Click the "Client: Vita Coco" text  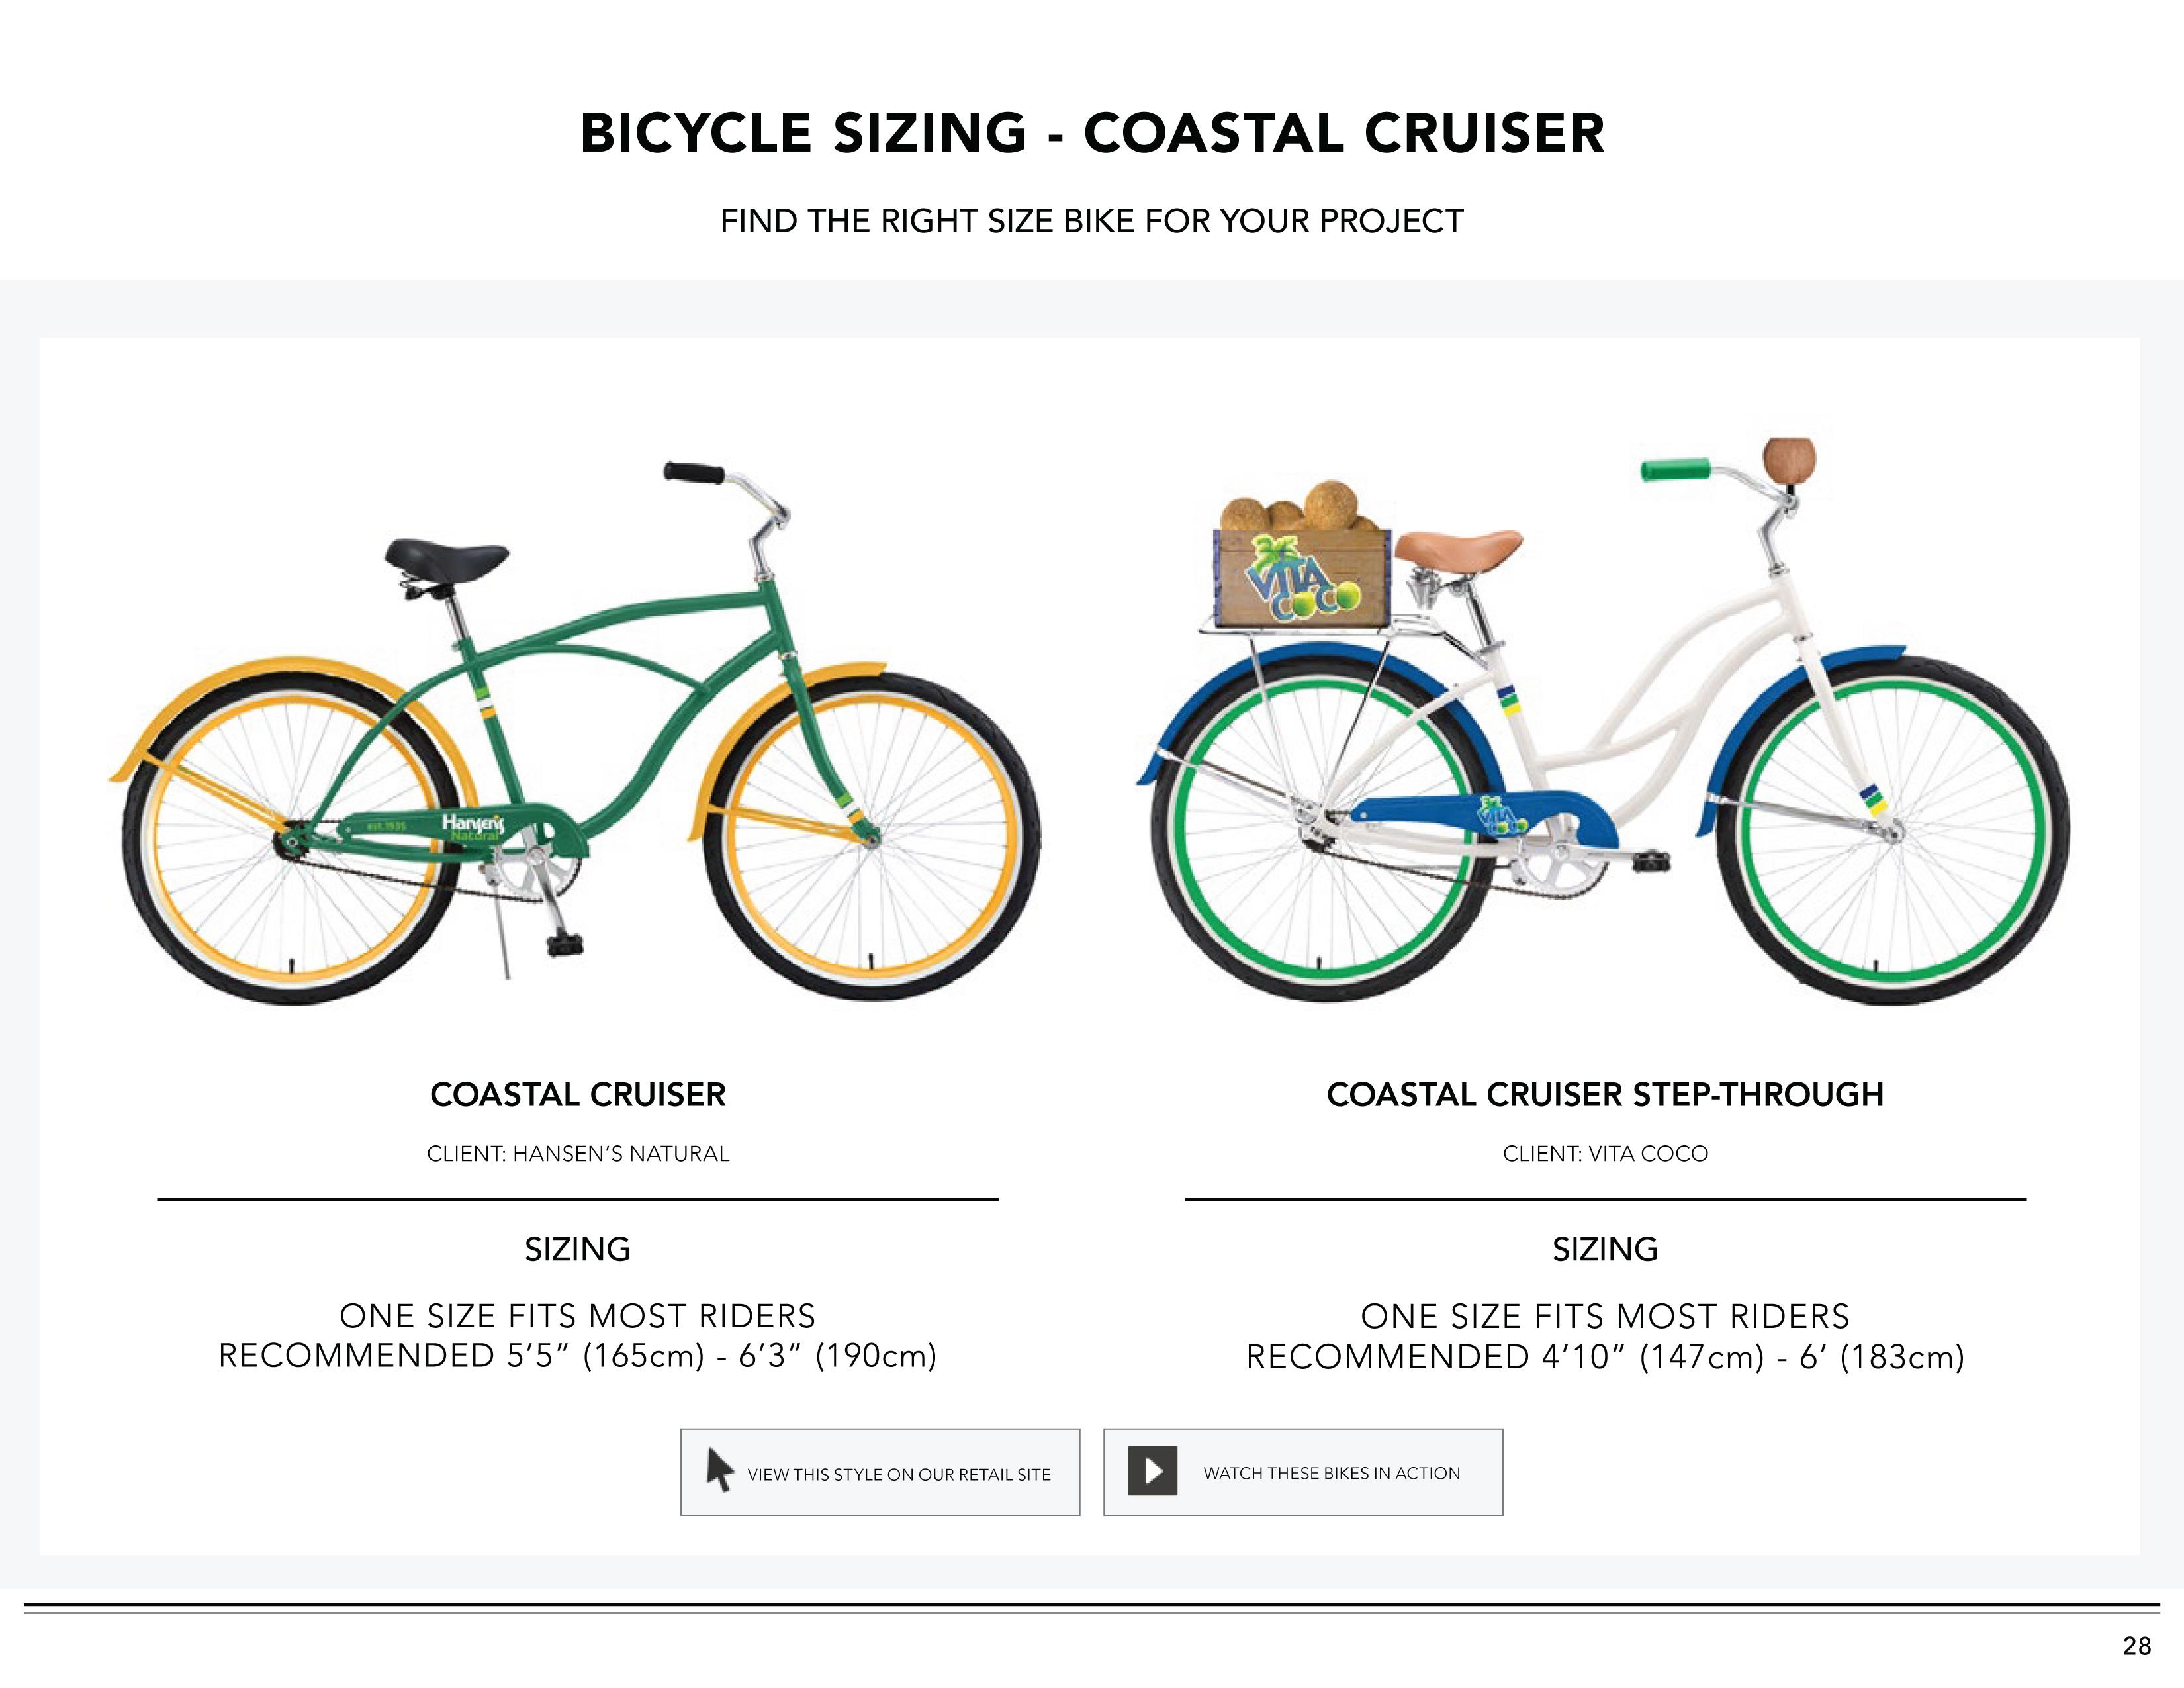click(1605, 1154)
